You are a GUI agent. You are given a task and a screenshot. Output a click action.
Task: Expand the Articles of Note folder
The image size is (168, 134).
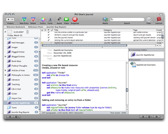pyautogui.click(x=5, y=70)
